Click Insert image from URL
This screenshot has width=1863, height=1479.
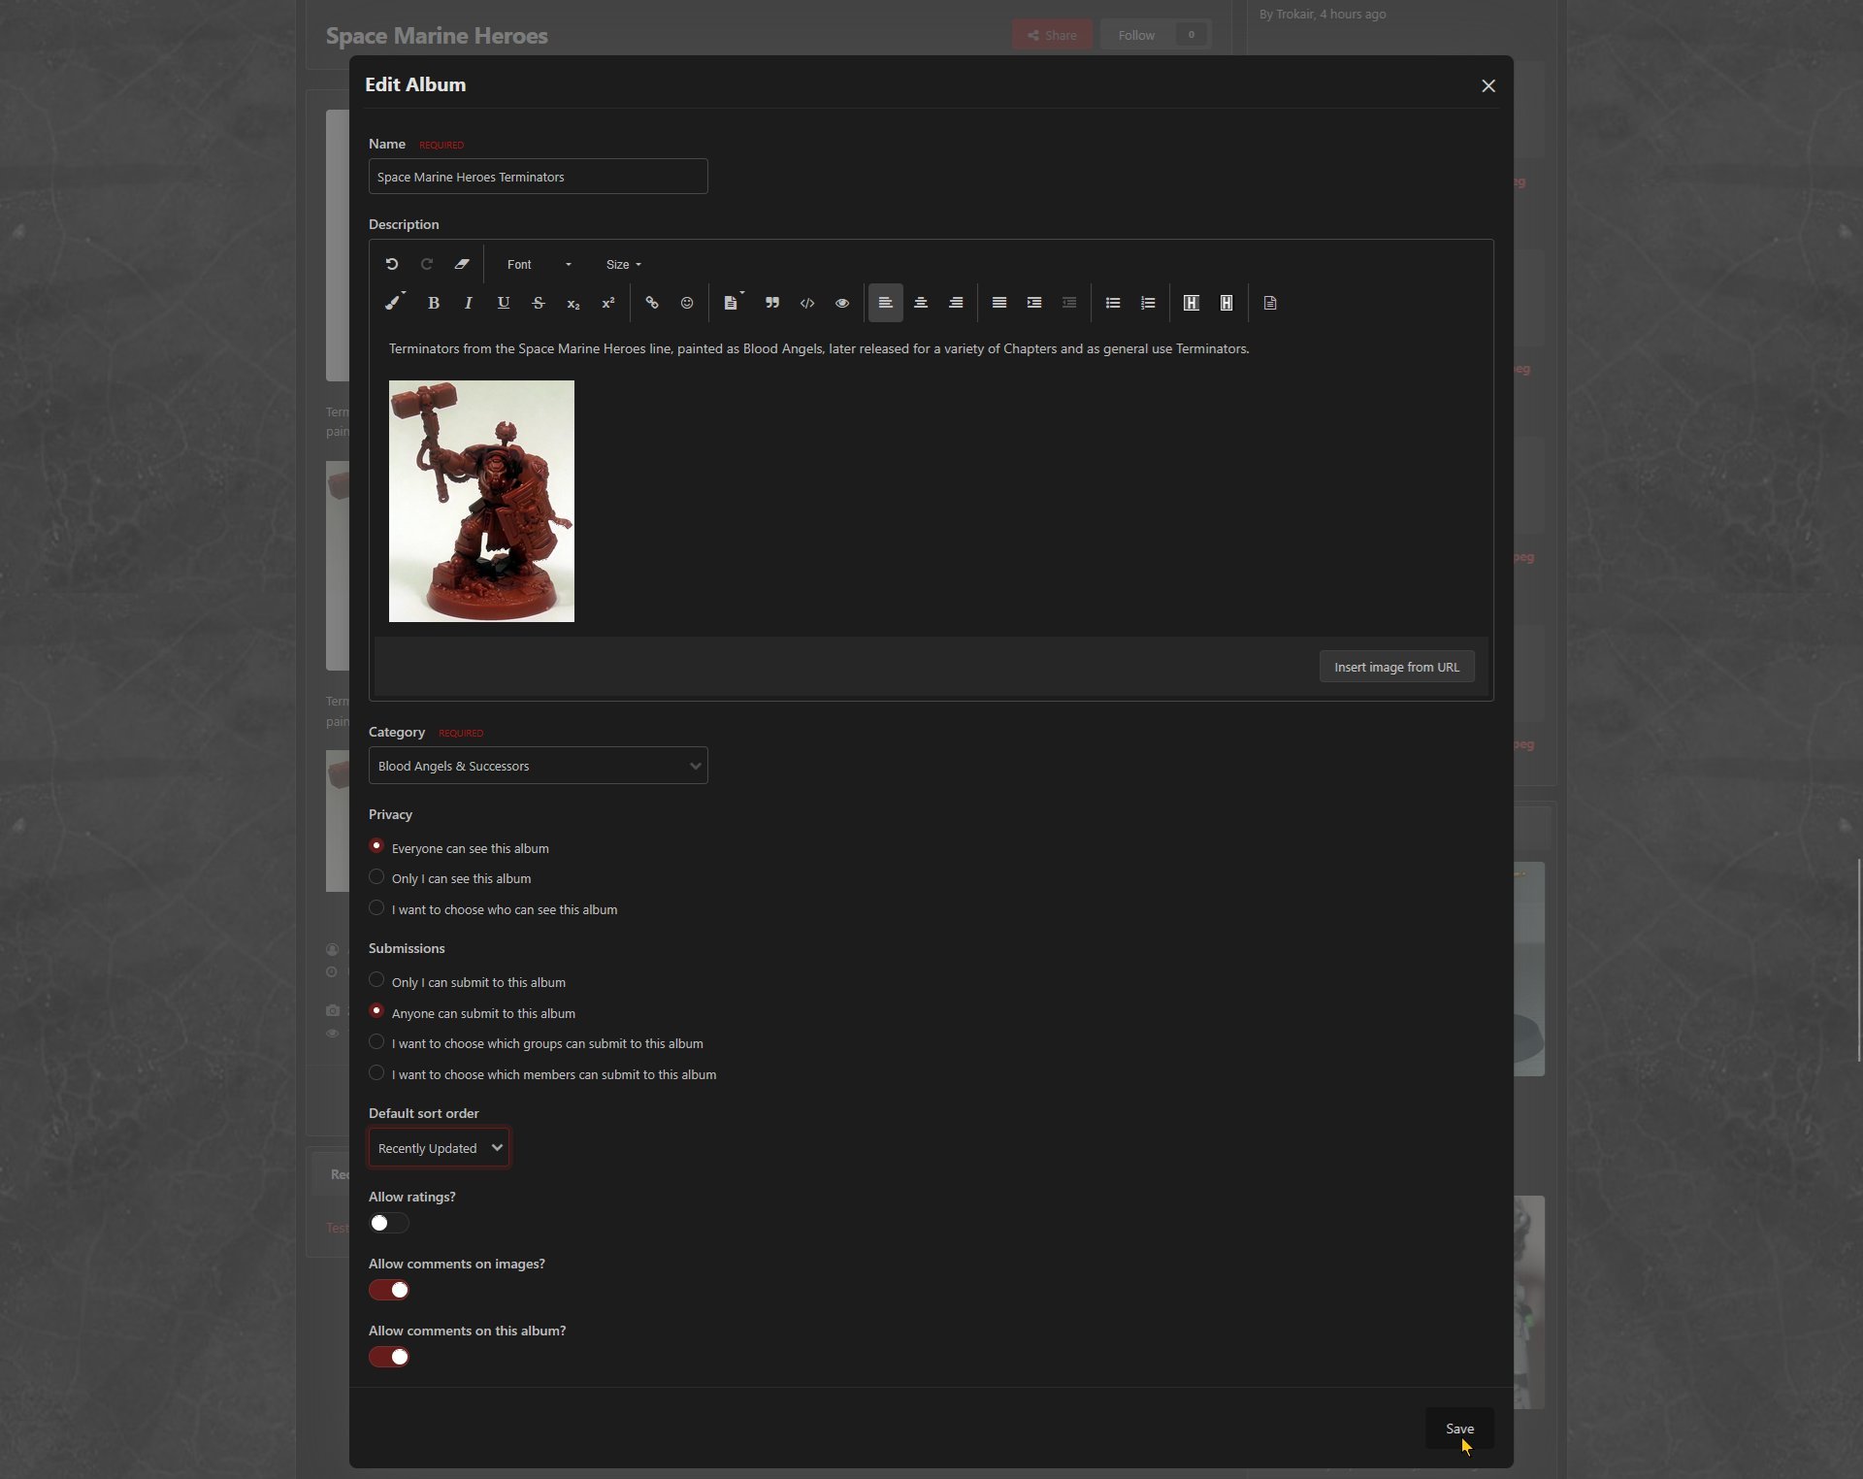(1396, 667)
